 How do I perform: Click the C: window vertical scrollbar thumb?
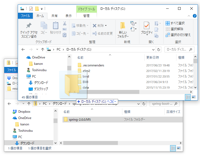tap(195, 61)
